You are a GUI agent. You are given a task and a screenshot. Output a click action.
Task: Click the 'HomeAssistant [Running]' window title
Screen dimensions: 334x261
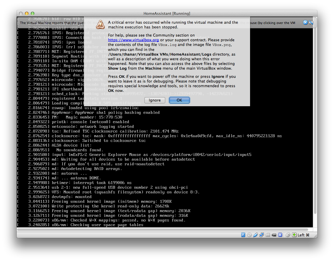point(167,13)
